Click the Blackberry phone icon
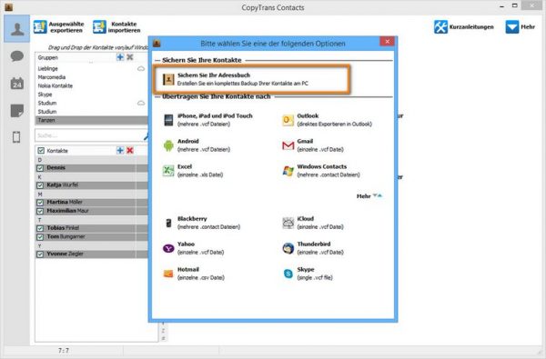 [168, 223]
